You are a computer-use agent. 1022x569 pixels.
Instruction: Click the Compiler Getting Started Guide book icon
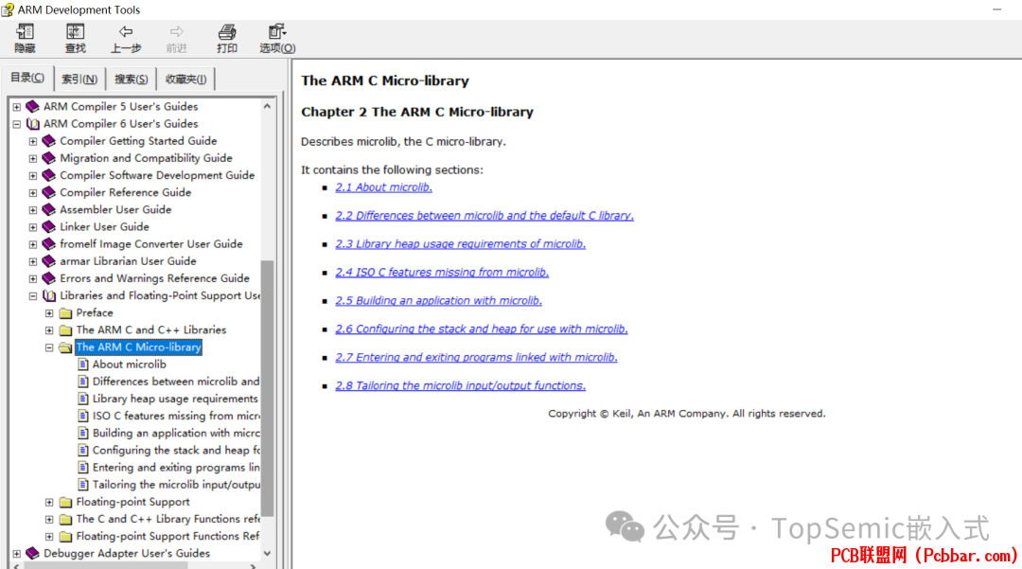click(x=49, y=141)
